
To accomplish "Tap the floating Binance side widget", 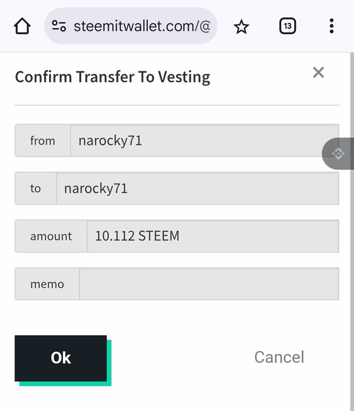I will coord(338,154).
